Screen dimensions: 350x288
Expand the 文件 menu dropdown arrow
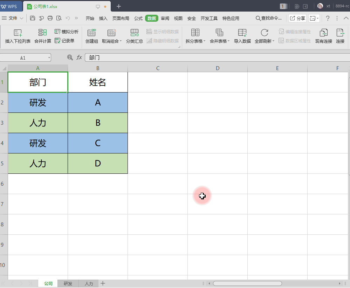click(21, 18)
